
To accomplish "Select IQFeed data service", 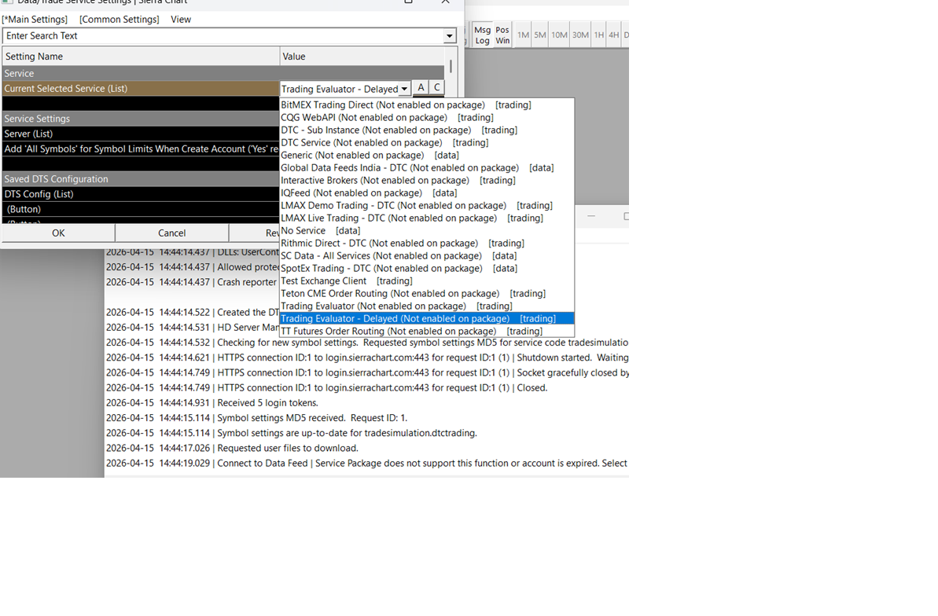I will [x=426, y=192].
